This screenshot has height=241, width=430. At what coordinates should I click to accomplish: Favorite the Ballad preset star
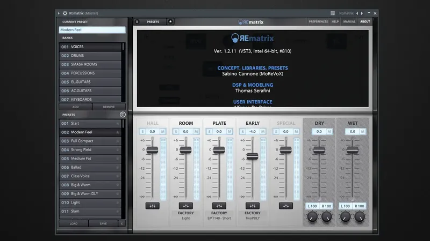coord(118,167)
